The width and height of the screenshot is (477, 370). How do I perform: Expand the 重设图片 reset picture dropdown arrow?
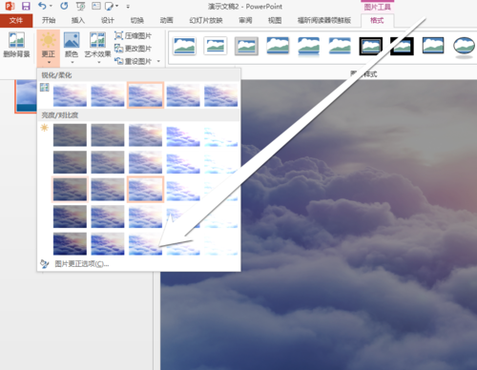pyautogui.click(x=158, y=61)
